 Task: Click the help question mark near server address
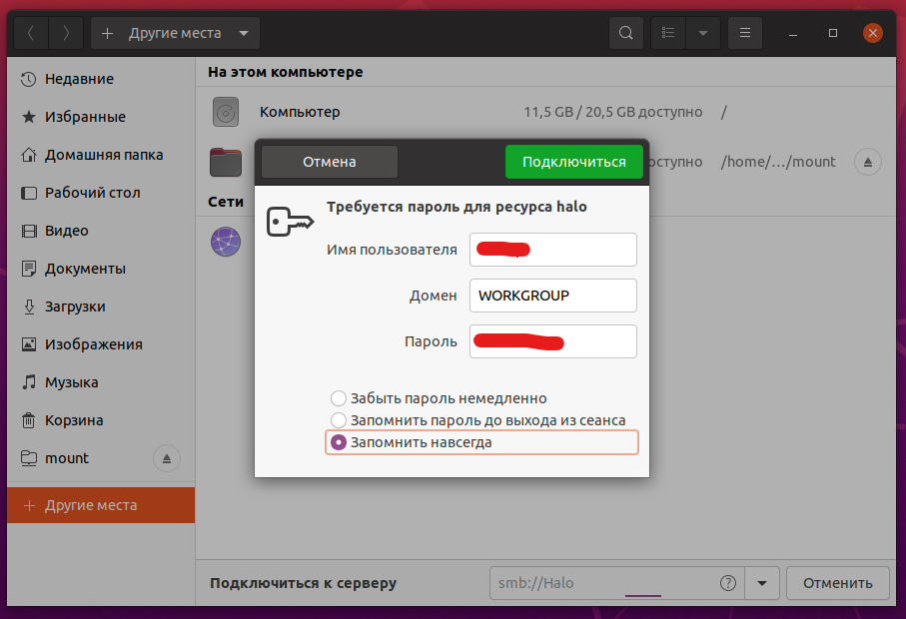[x=728, y=583]
